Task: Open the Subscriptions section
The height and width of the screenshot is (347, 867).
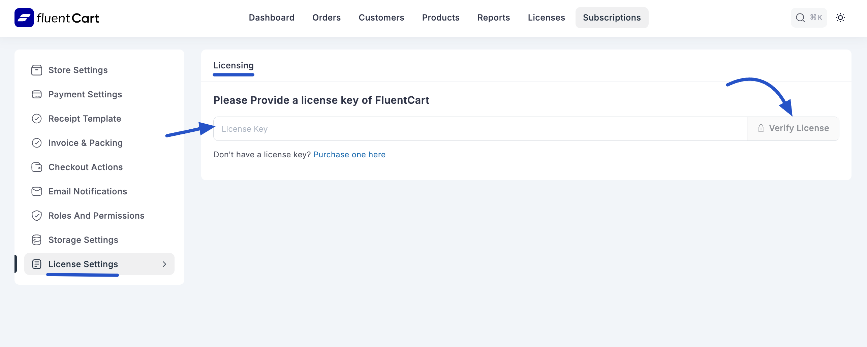Action: coord(612,18)
